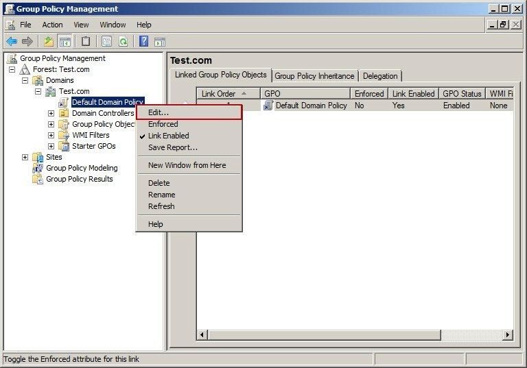
Task: Select Delete from the context menu
Action: pos(189,183)
